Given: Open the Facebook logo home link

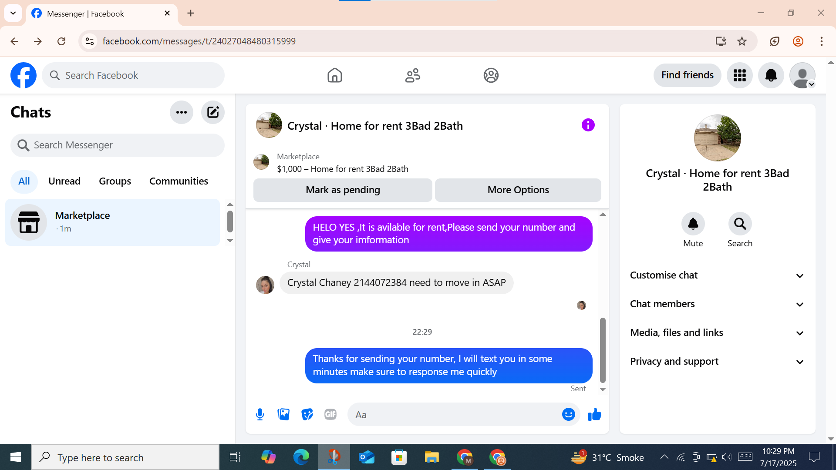Looking at the screenshot, I should (24, 75).
